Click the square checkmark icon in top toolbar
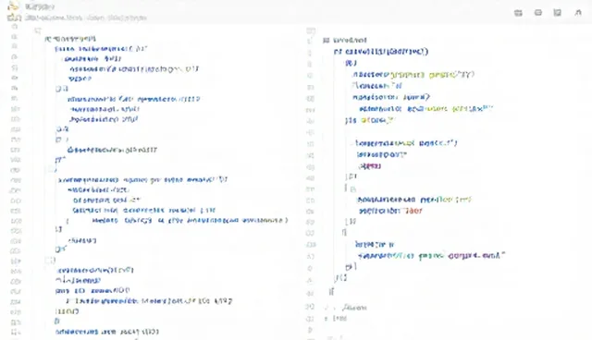 point(557,12)
